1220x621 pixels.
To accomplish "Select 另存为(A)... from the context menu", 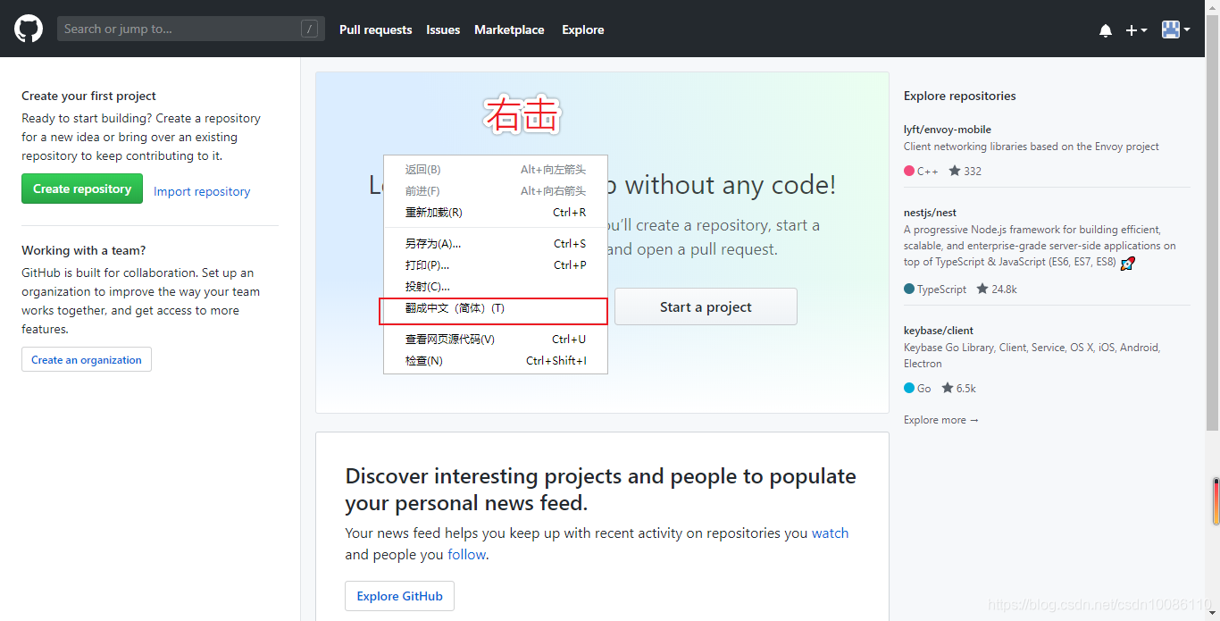I will 496,244.
